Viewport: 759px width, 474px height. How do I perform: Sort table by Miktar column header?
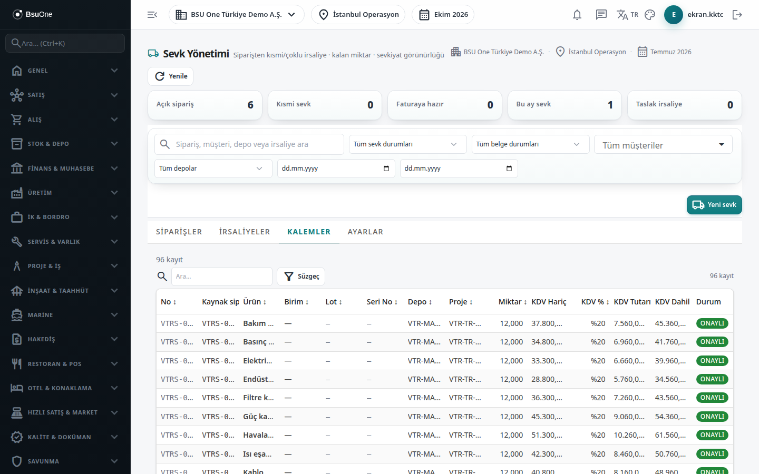(512, 302)
